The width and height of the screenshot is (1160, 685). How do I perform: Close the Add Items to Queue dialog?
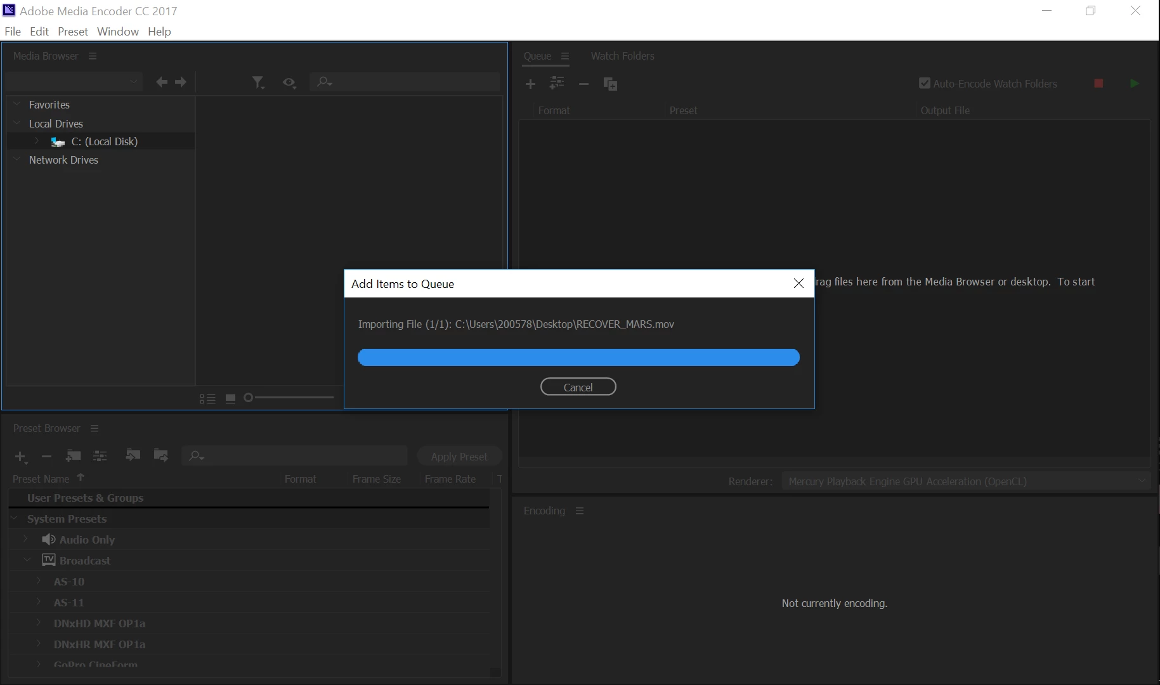coord(798,284)
